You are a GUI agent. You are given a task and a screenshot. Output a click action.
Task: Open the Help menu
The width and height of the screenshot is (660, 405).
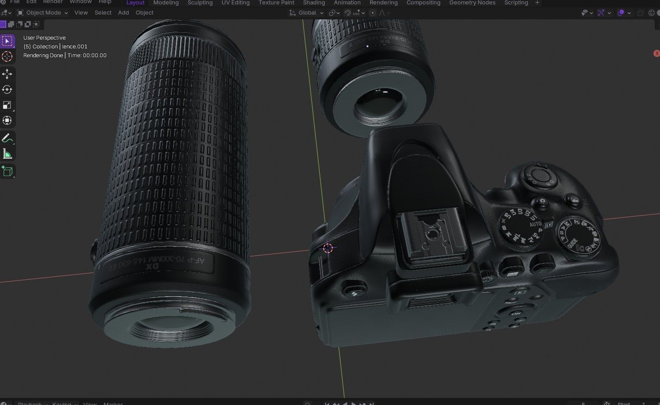click(x=105, y=2)
